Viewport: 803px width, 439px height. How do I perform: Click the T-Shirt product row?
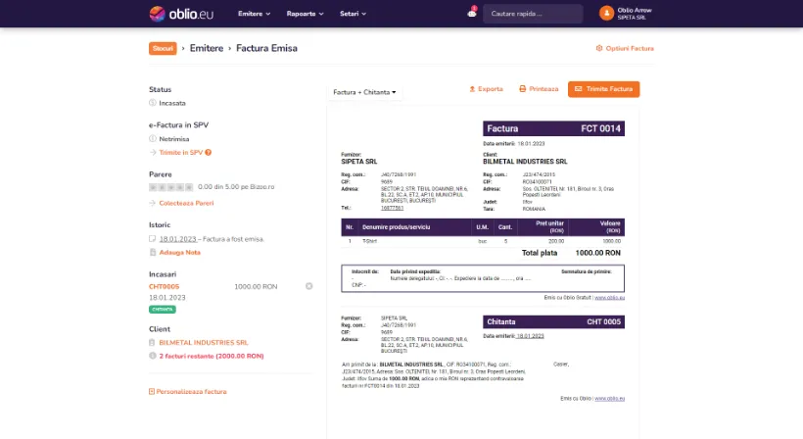pos(483,241)
